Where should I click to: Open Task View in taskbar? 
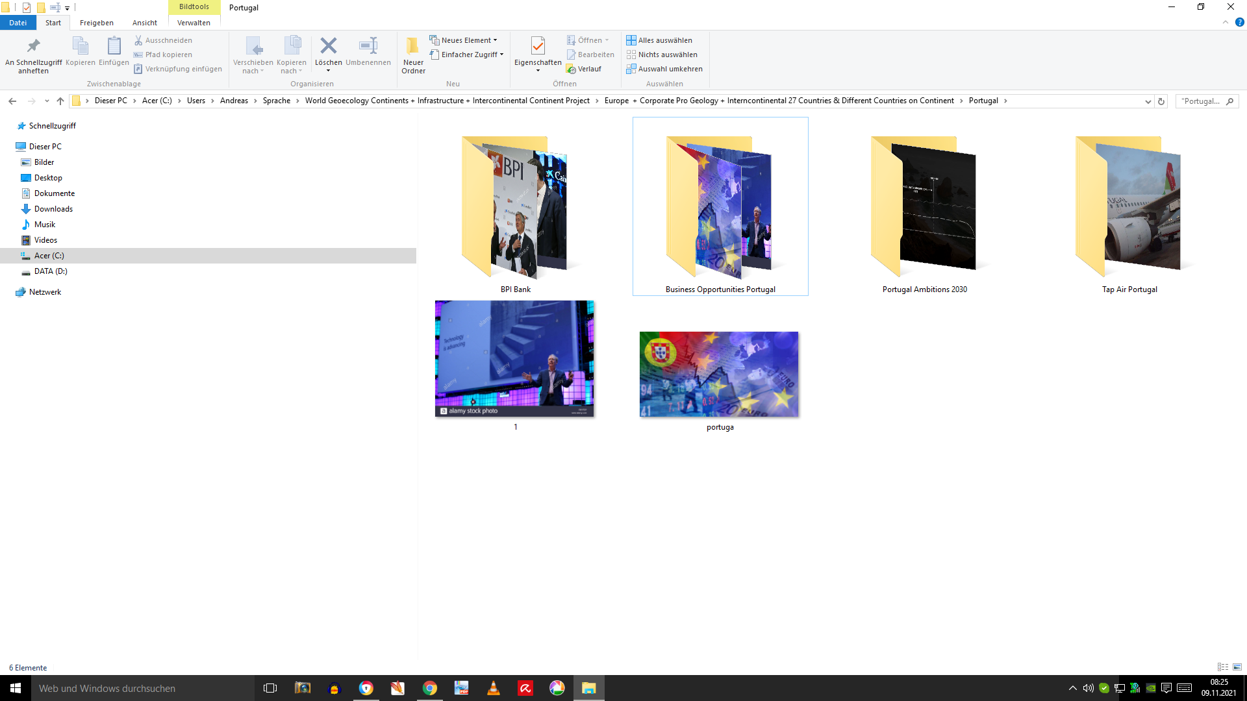point(270,688)
